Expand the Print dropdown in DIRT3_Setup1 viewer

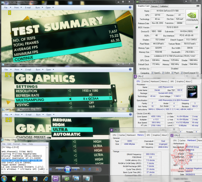click(22, 70)
